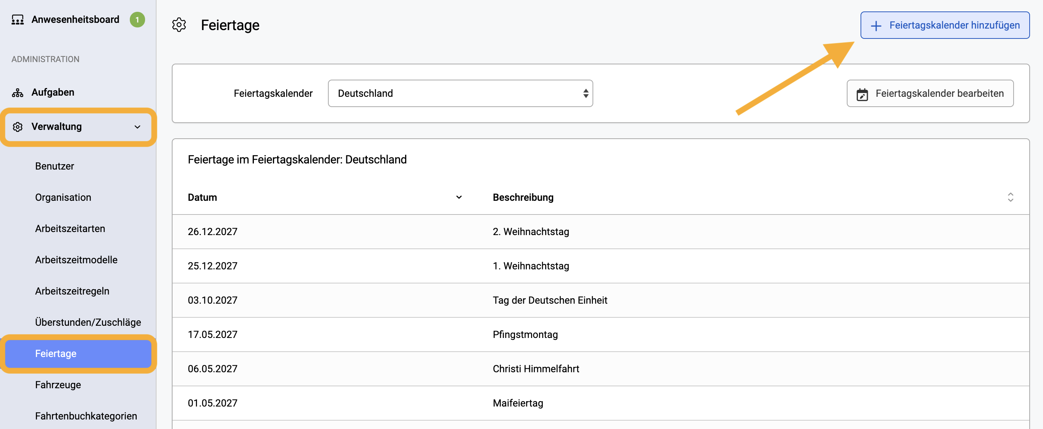Collapse the Verwaltung menu chevron
Viewport: 1043px width, 429px height.
pyautogui.click(x=137, y=127)
